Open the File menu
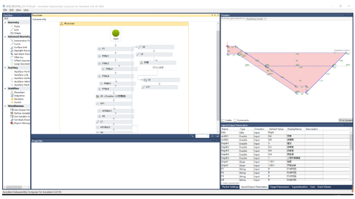Viewport: 355px width, 199px height. click(x=5, y=10)
